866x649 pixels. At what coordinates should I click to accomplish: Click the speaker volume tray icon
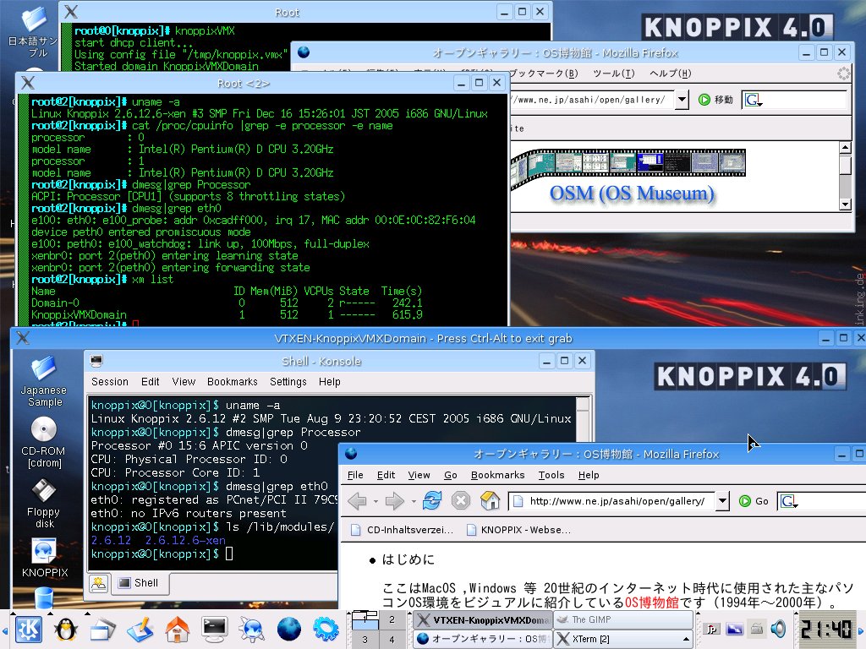[x=778, y=629]
